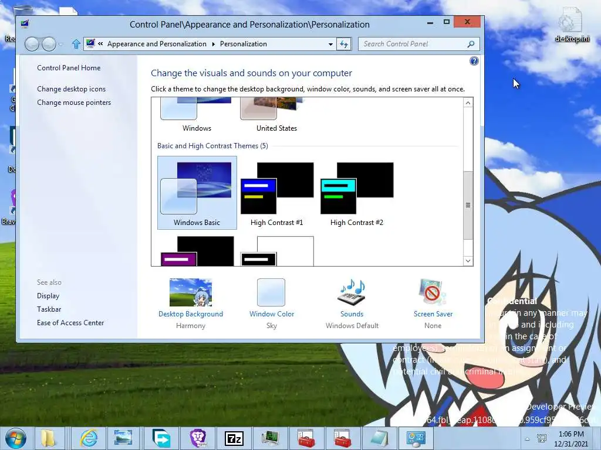601x450 pixels.
Task: Open Brave Nightly browser in taskbar
Action: [198, 438]
